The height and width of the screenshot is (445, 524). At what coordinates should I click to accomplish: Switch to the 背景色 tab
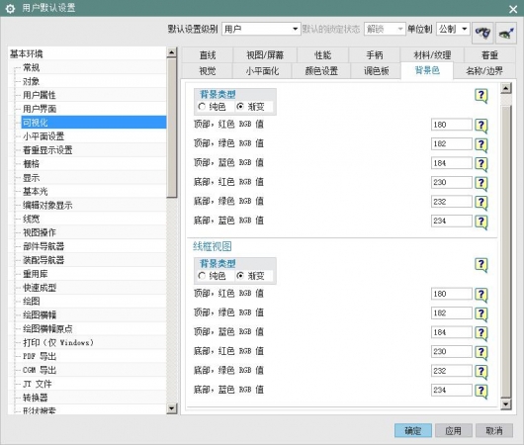pos(427,70)
